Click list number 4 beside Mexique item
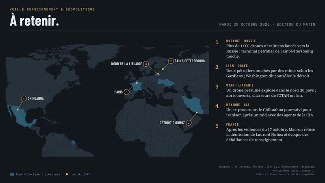Image resolution: width=325 pixels, height=183 pixels. (217, 106)
